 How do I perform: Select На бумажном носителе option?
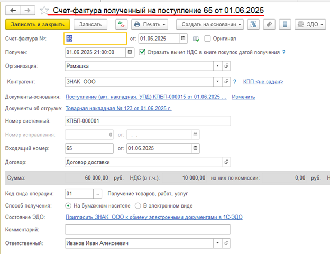(x=68, y=205)
